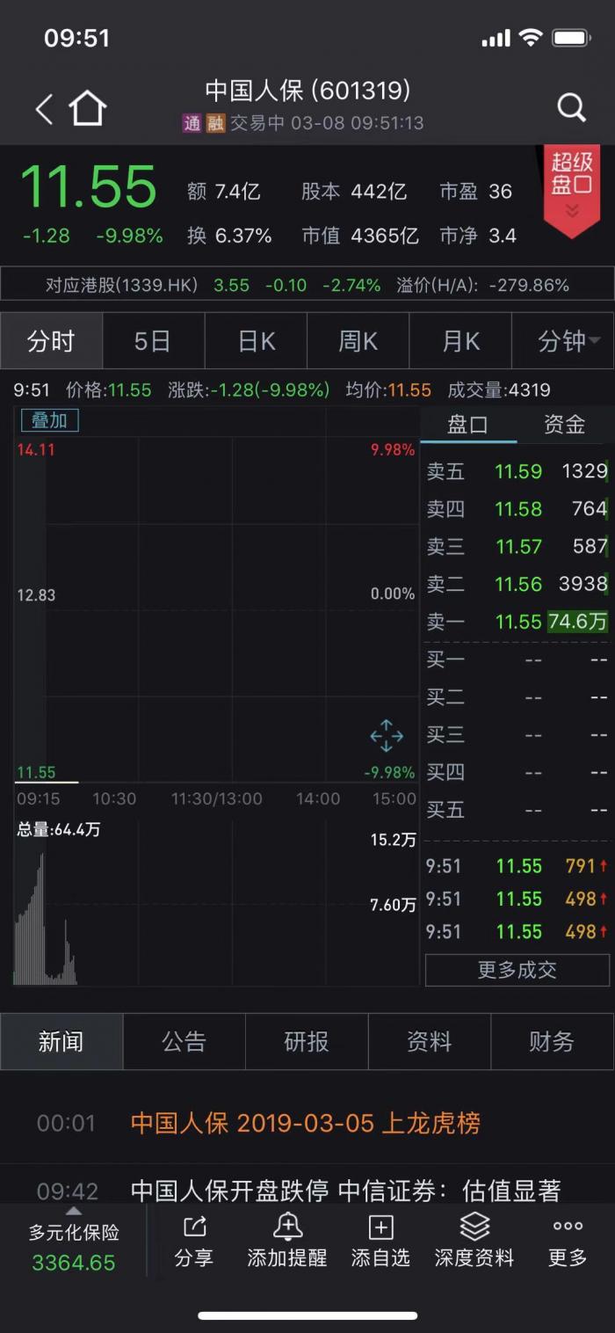Viewport: 615px width, 1333px height.
Task: Go to home via house icon
Action: click(88, 109)
